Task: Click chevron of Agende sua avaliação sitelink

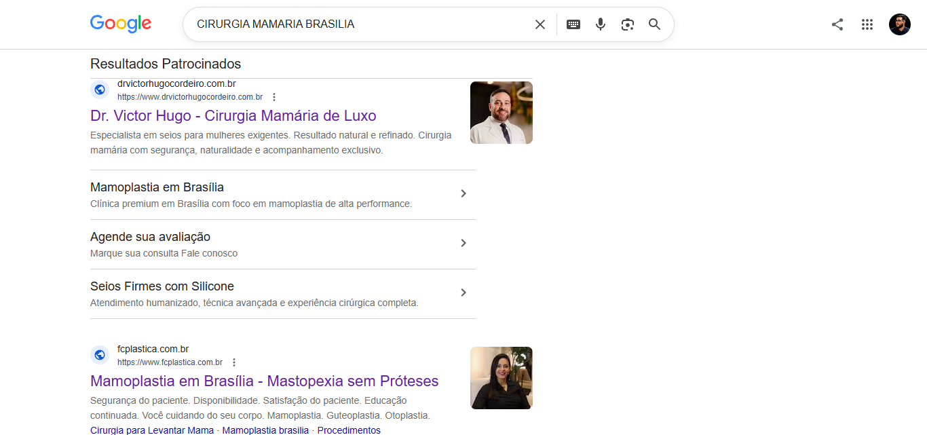Action: [463, 243]
